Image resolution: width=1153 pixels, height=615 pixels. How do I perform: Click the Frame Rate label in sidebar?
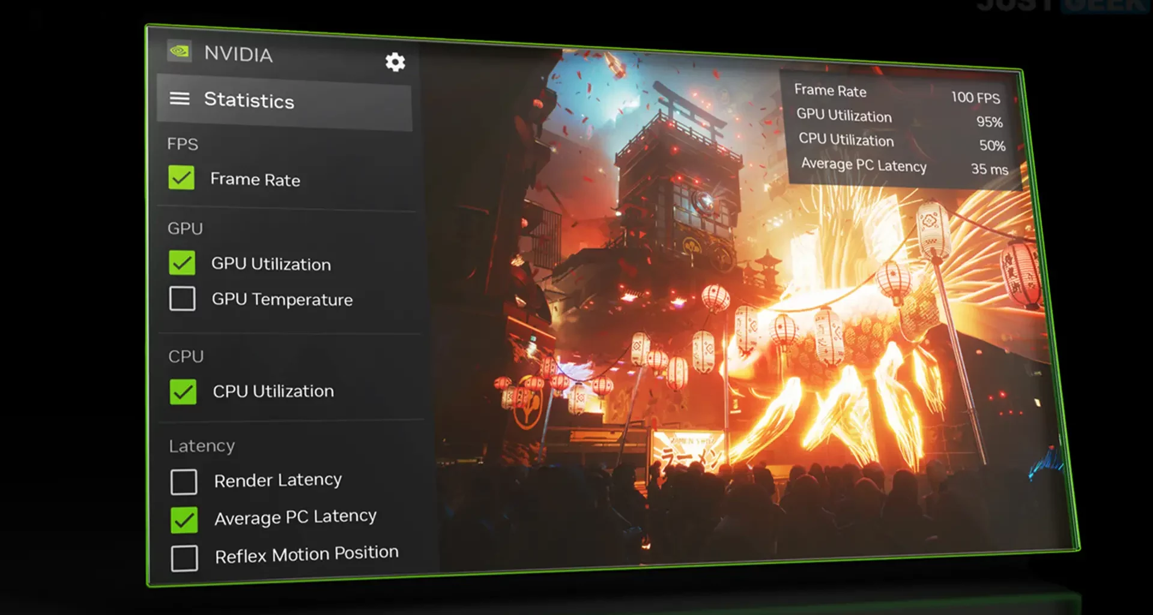click(255, 180)
